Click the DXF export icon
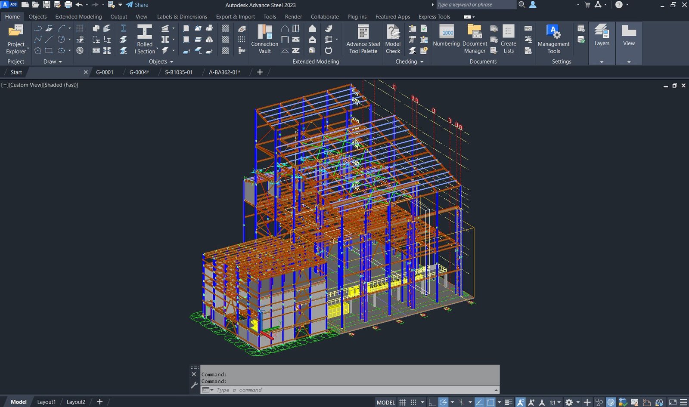 (x=528, y=40)
